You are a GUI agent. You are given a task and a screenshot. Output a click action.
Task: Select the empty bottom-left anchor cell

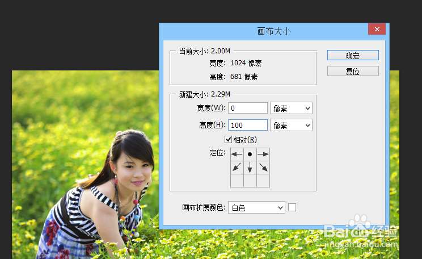[237, 181]
